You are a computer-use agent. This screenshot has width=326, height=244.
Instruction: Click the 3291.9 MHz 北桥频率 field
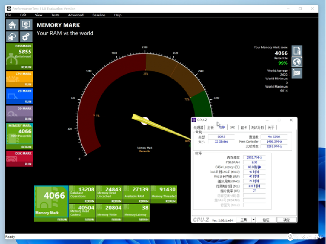tap(274, 146)
